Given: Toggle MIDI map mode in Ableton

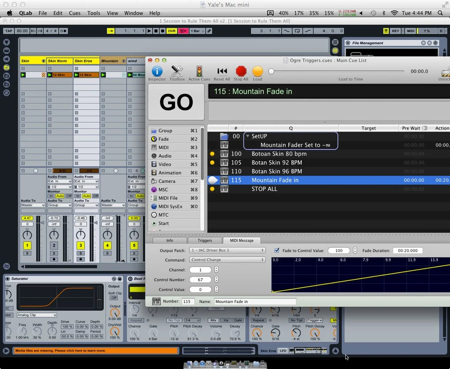Looking at the screenshot, I should click(x=410, y=31).
